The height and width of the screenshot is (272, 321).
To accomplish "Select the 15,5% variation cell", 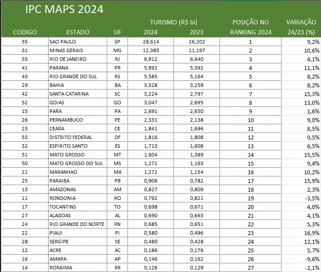I will click(x=301, y=155).
